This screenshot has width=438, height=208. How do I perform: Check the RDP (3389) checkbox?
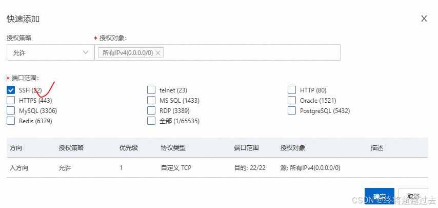click(x=151, y=110)
